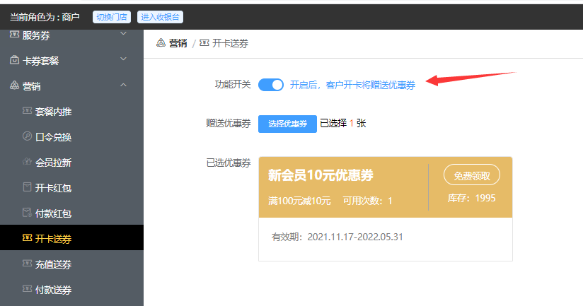Click the 开卡红包 envelope icon
Viewport: 583px width, 306px height.
pyautogui.click(x=27, y=187)
